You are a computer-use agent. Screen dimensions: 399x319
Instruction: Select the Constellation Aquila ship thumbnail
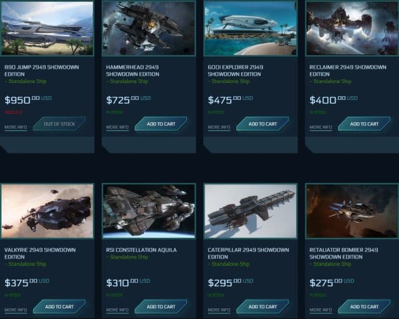click(148, 211)
